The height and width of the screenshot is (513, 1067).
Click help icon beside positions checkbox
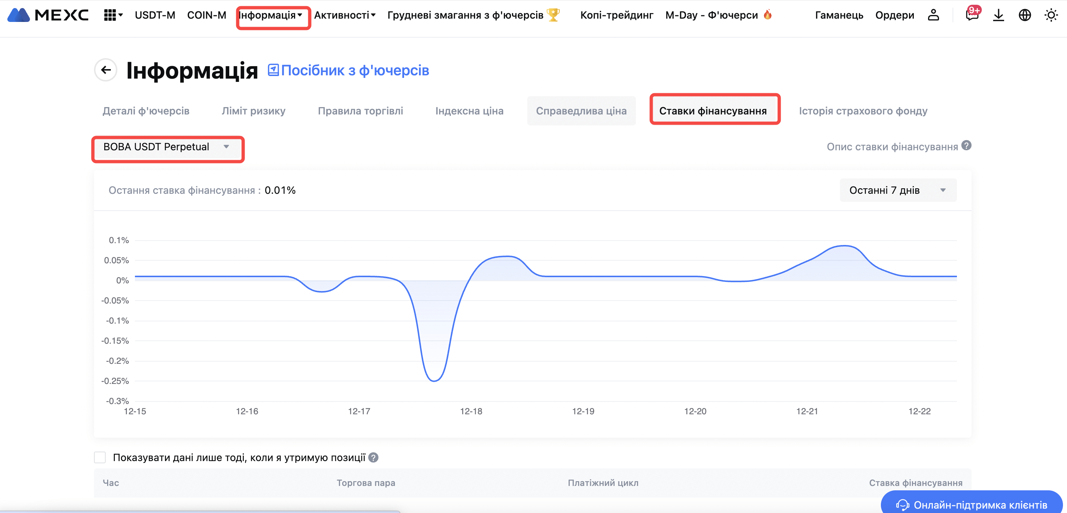click(x=373, y=457)
